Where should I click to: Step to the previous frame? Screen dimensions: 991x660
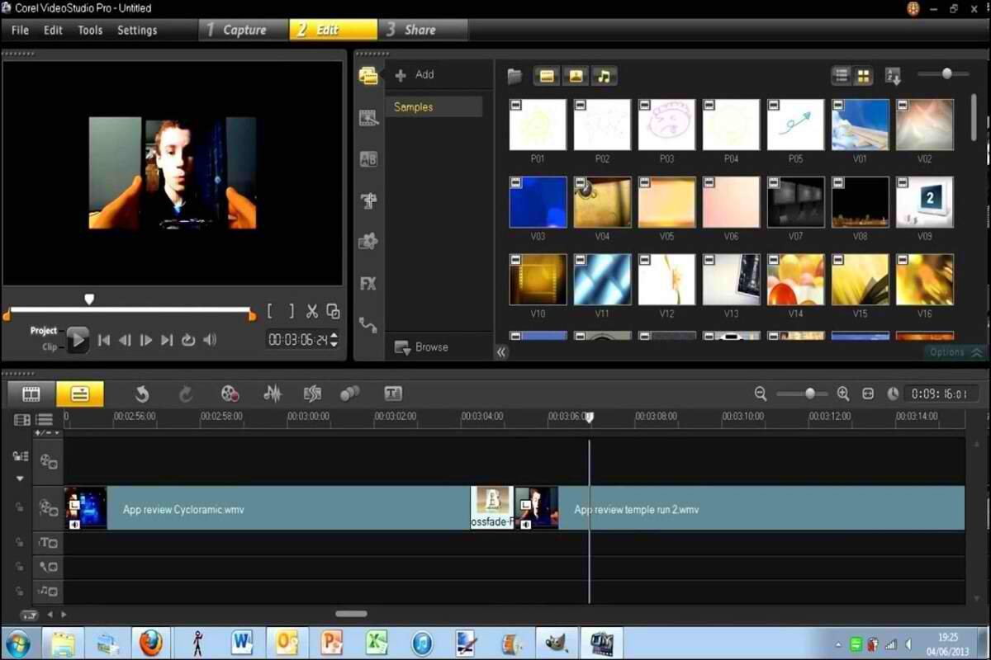pyautogui.click(x=125, y=340)
